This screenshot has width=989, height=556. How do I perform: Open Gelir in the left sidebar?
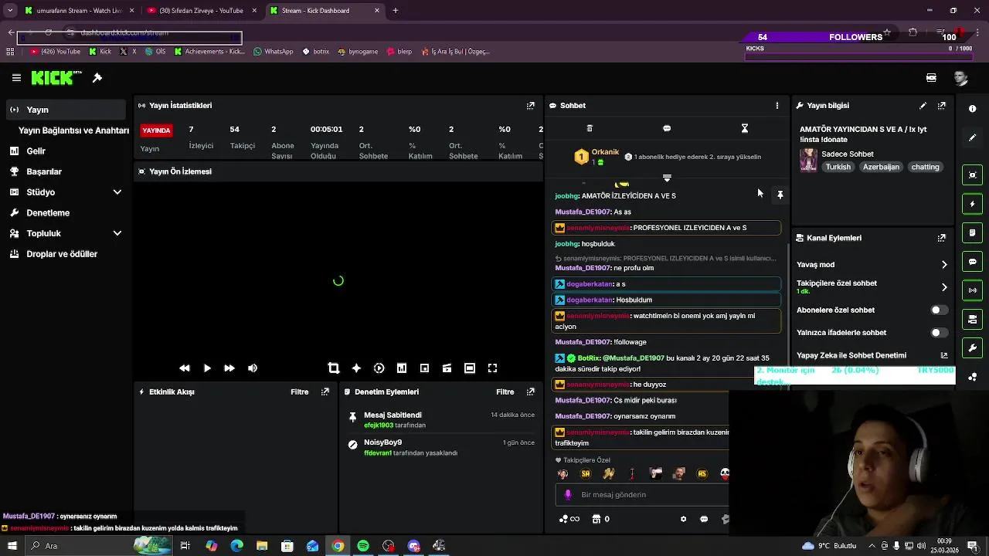click(64, 151)
